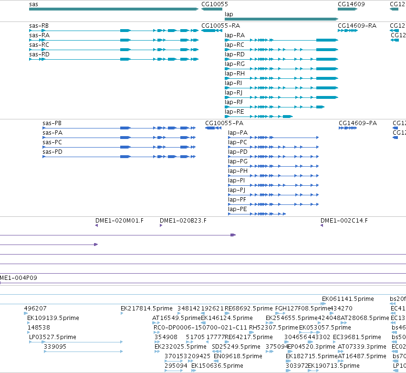Select feature 339095

(83, 352)
